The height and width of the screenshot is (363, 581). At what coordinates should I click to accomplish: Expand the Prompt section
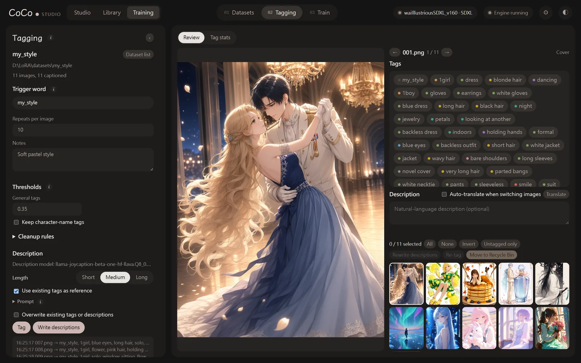click(x=23, y=302)
